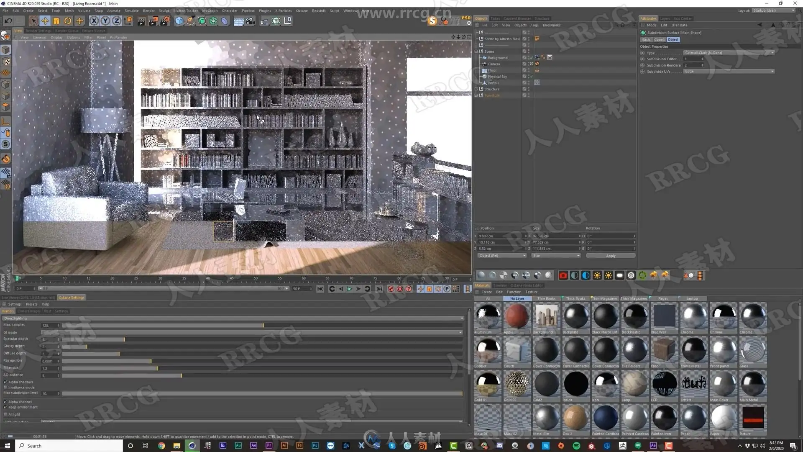Screen dimensions: 803x452
Task: Open the Directlighting kernel dropdown
Action: tap(233, 318)
